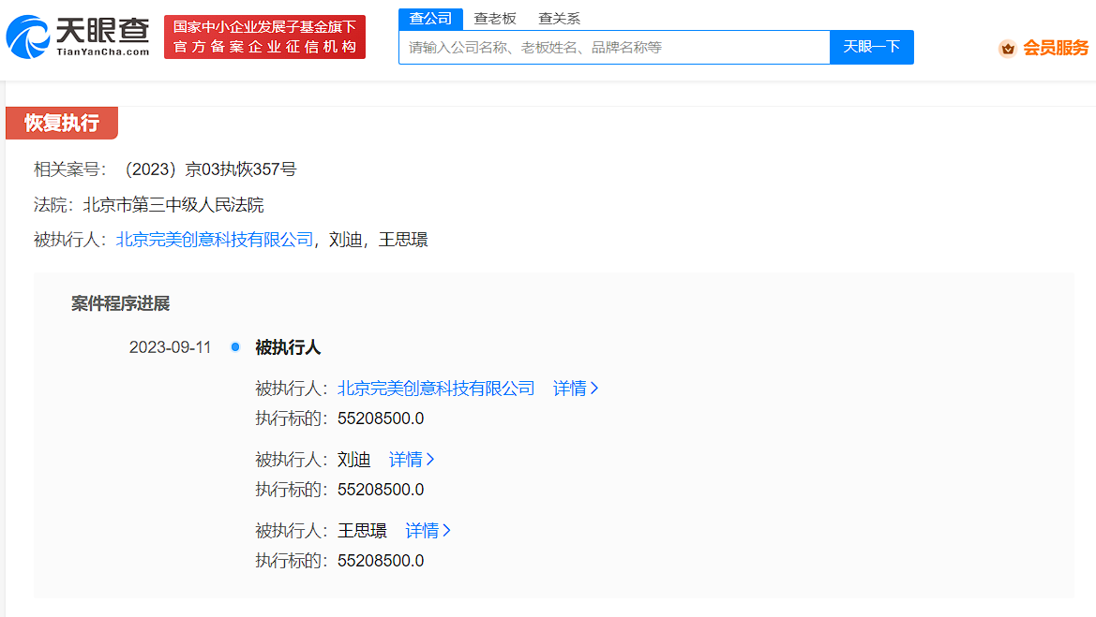Click the TianYanCha logo icon
This screenshot has width=1096, height=617.
pyautogui.click(x=28, y=37)
